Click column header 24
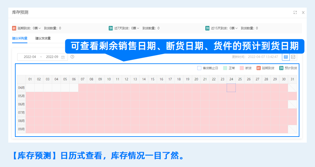 click(x=231, y=79)
